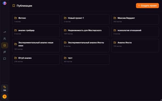Open the Максим Вердикт project card
Viewport: 162px width, 101px height.
pos(135,19)
